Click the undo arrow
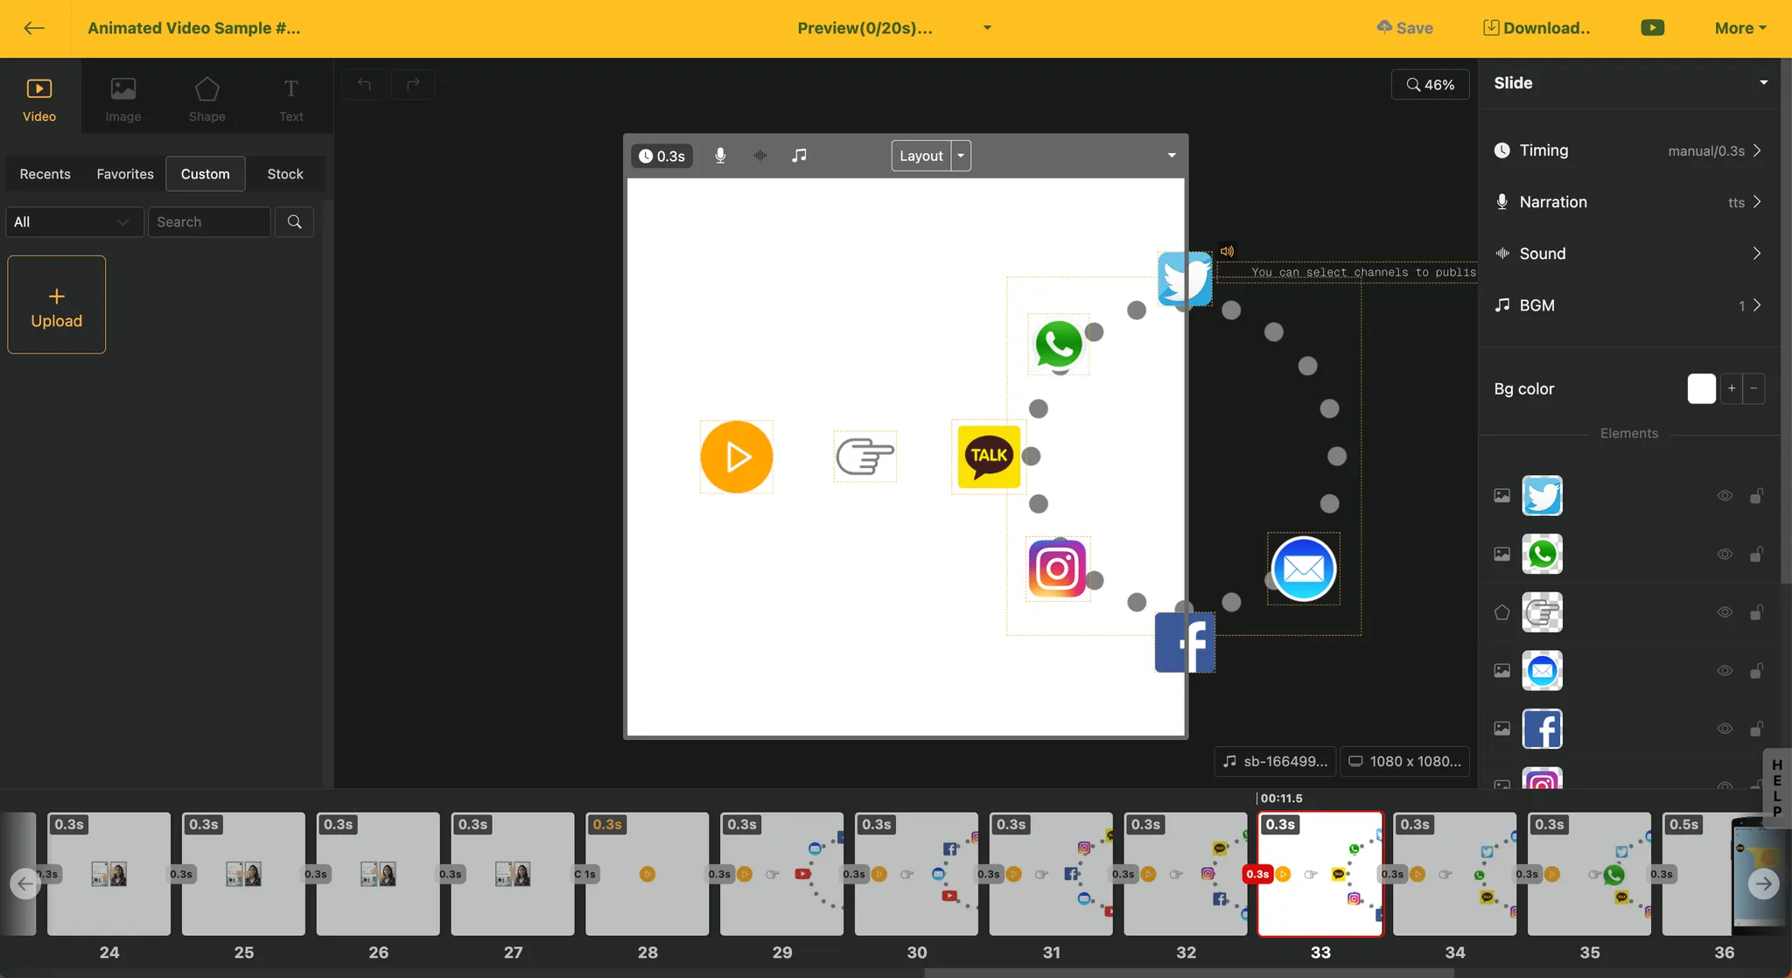 click(365, 84)
